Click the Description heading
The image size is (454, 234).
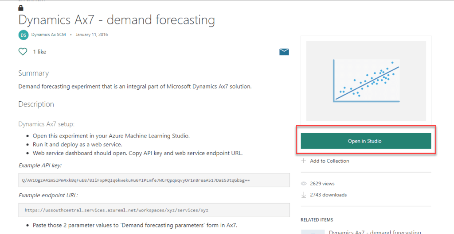click(x=36, y=104)
